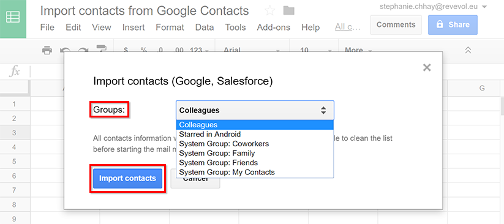
Task: Click the paint format icon
Action: (x=101, y=49)
